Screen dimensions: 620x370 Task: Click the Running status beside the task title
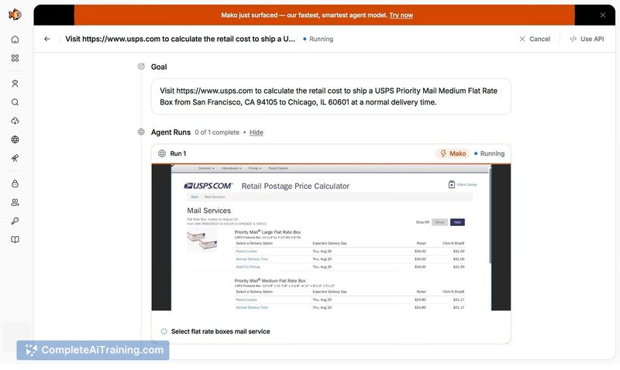319,39
